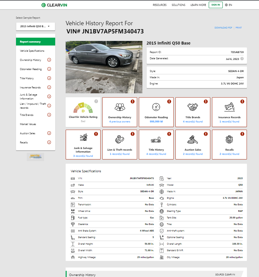Viewport: 259px width, 277px height.
Task: Click the help icon beside Date Generated
Action: [242, 59]
